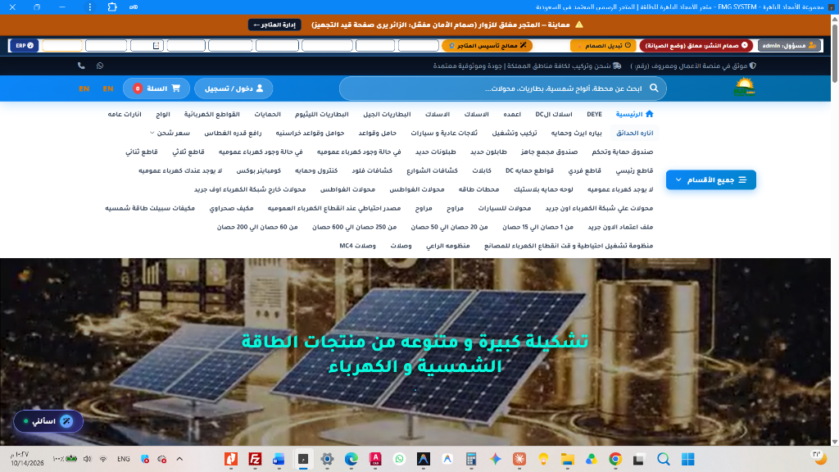Open لوحه حمايه بلاستيك link
The height and width of the screenshot is (472, 839).
click(x=543, y=189)
